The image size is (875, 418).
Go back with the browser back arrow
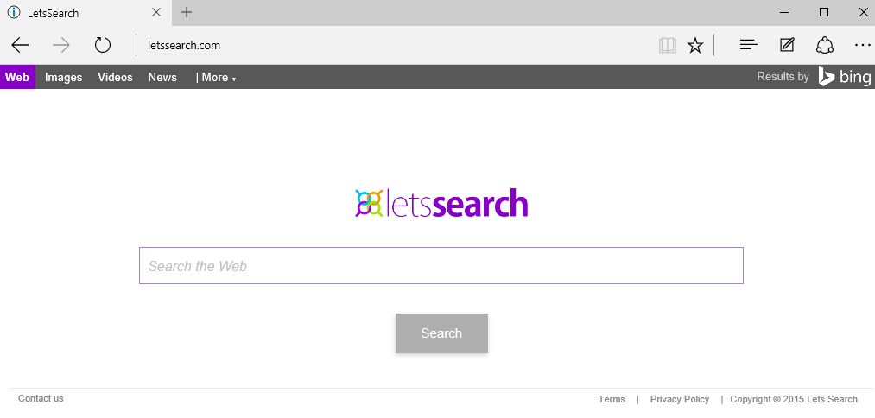20,45
